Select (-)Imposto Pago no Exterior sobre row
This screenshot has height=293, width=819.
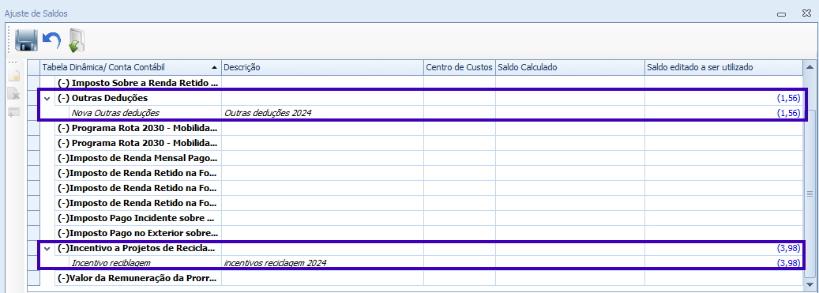[x=138, y=234]
